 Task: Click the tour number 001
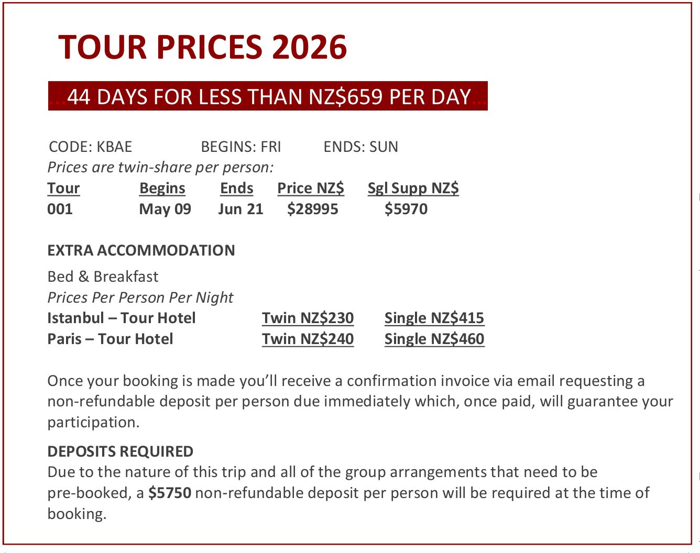click(60, 209)
